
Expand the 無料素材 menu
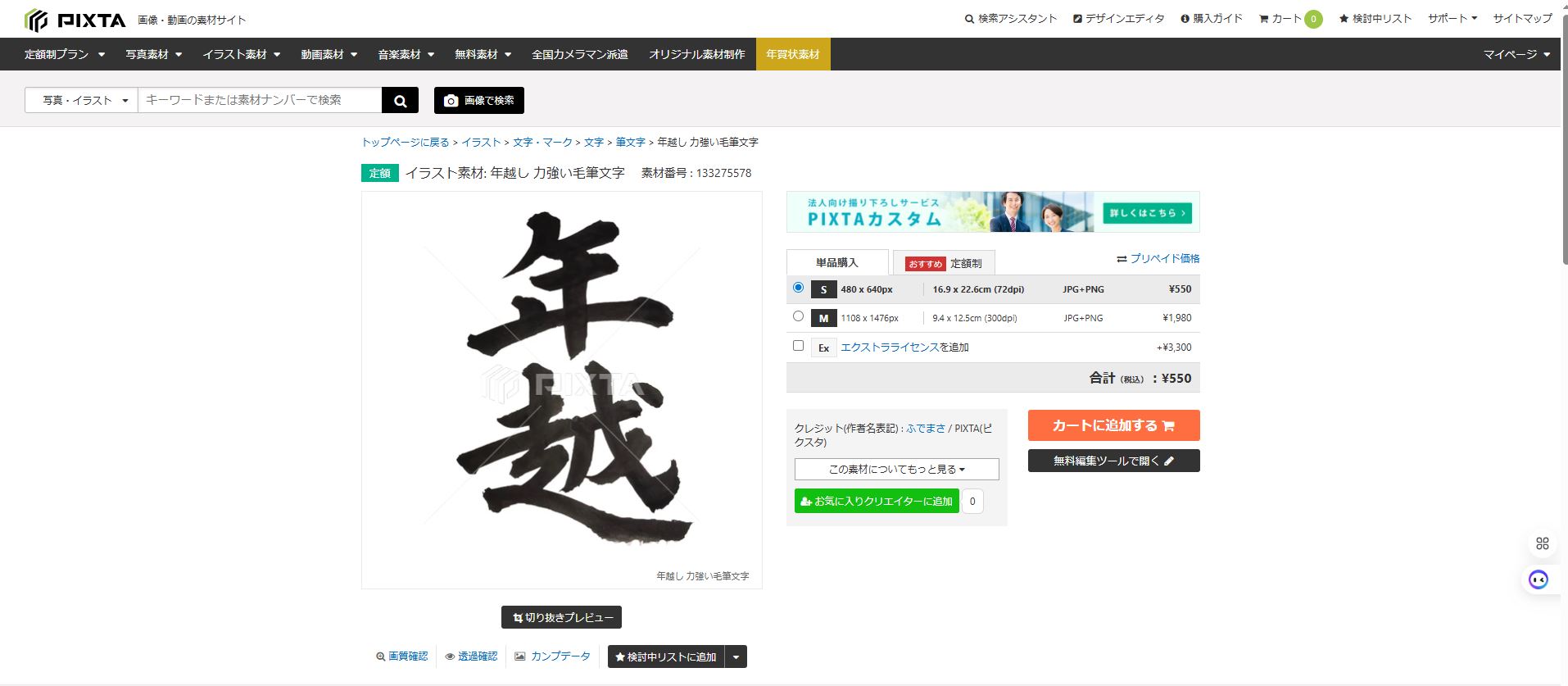tap(483, 54)
